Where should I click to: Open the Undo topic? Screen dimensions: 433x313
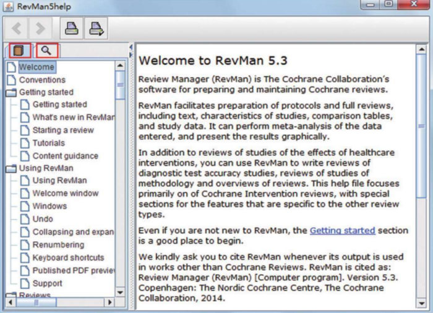pyautogui.click(x=43, y=219)
